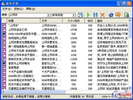Sort by the 标题 column header

(x=24, y=21)
